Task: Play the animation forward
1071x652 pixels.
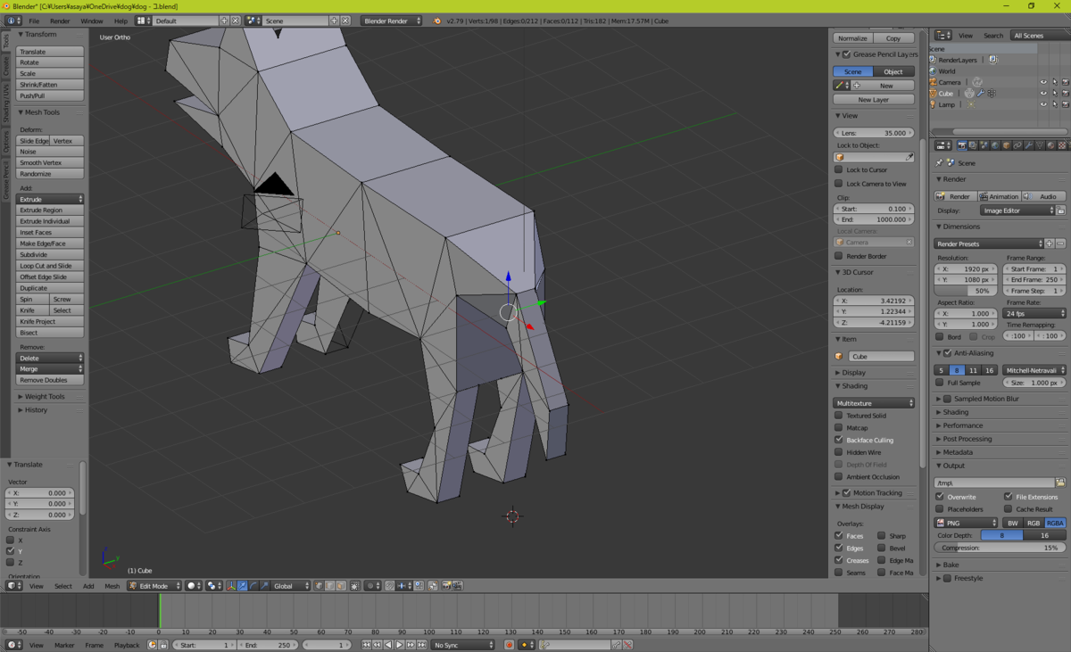Action: 399,645
